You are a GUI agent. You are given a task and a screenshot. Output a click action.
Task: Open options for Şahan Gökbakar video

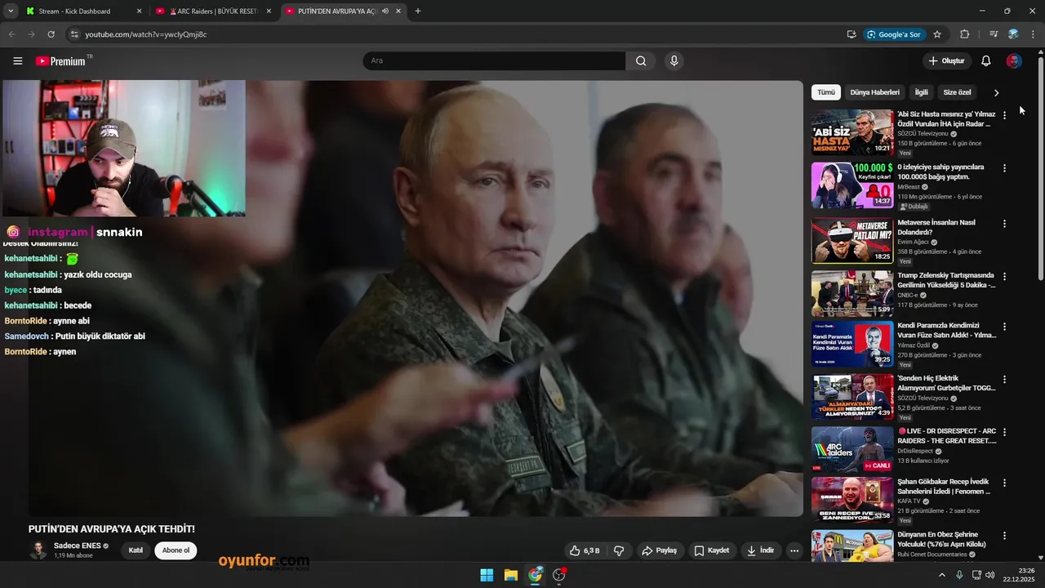coord(1004,483)
